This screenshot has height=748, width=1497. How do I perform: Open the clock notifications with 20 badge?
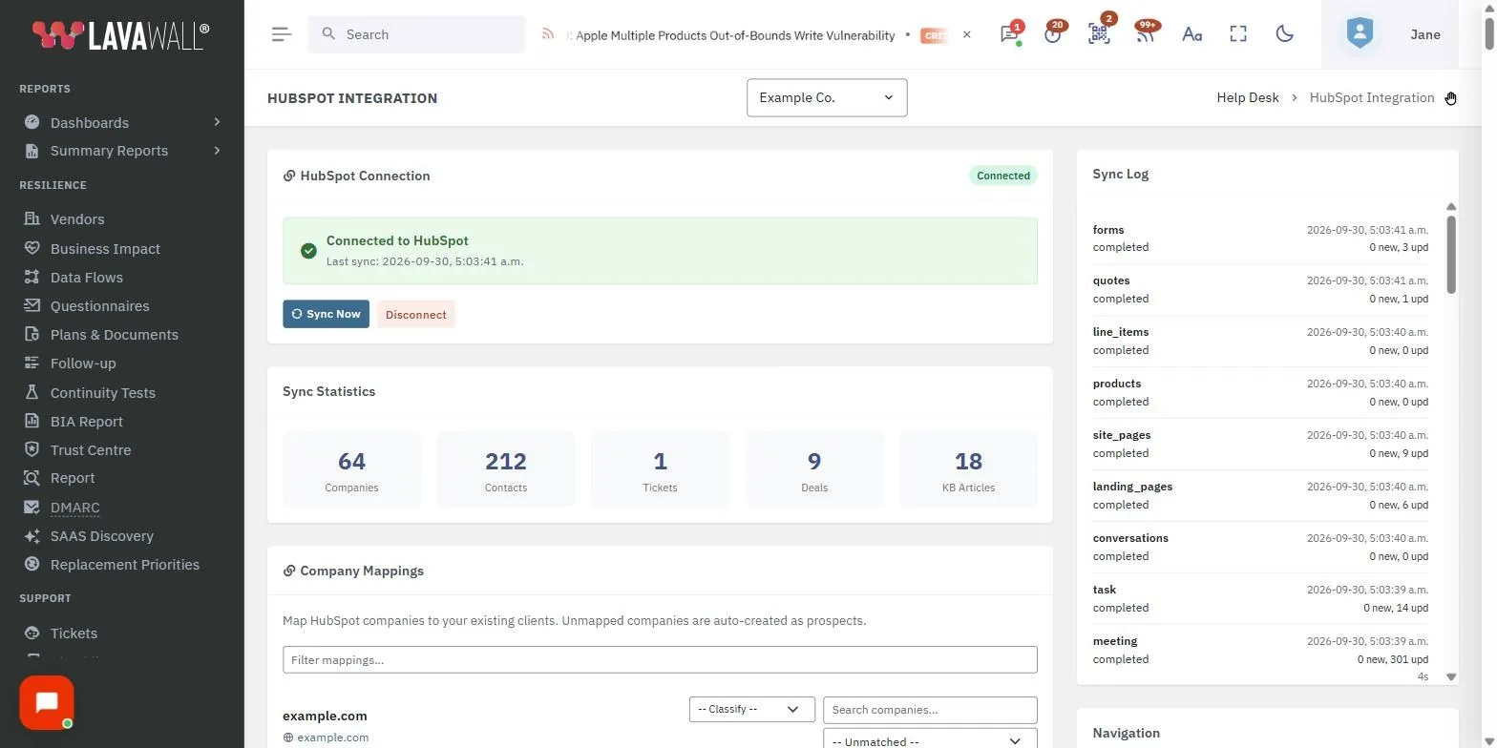point(1053,34)
